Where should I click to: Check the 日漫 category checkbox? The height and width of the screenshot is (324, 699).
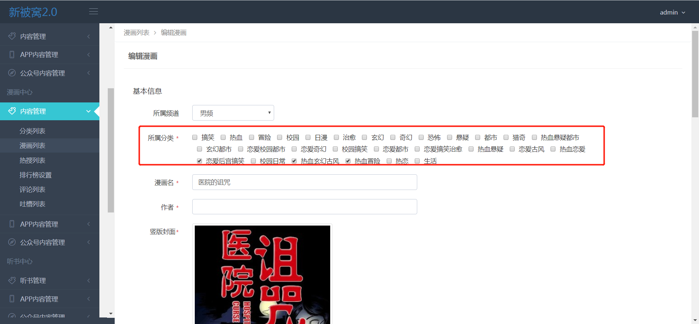point(308,137)
